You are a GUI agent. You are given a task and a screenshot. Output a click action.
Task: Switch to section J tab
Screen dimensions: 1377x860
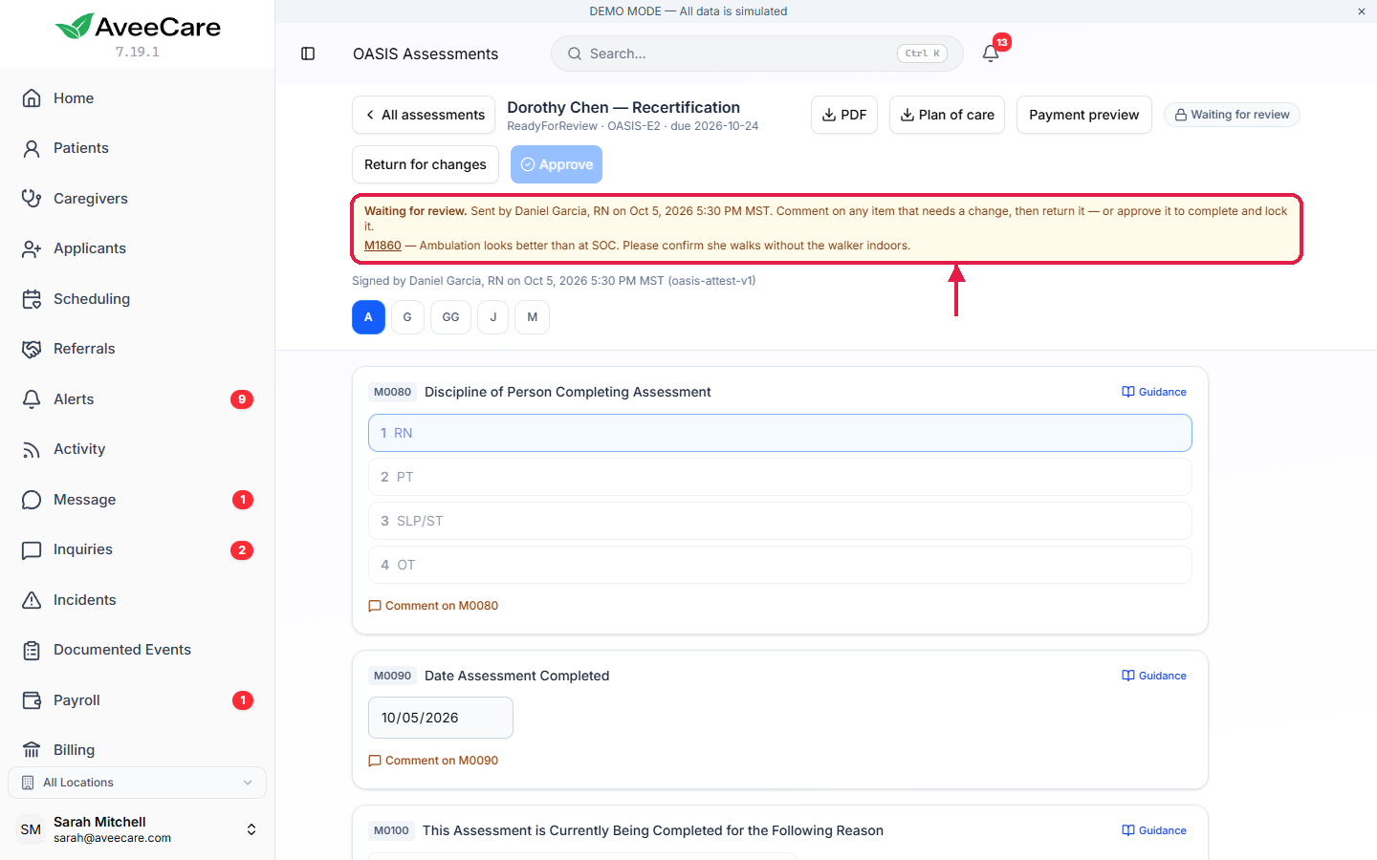point(493,317)
